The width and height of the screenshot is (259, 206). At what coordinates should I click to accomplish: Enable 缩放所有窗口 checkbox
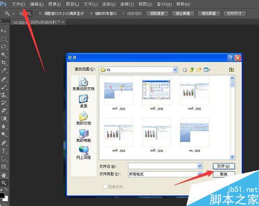(91, 13)
